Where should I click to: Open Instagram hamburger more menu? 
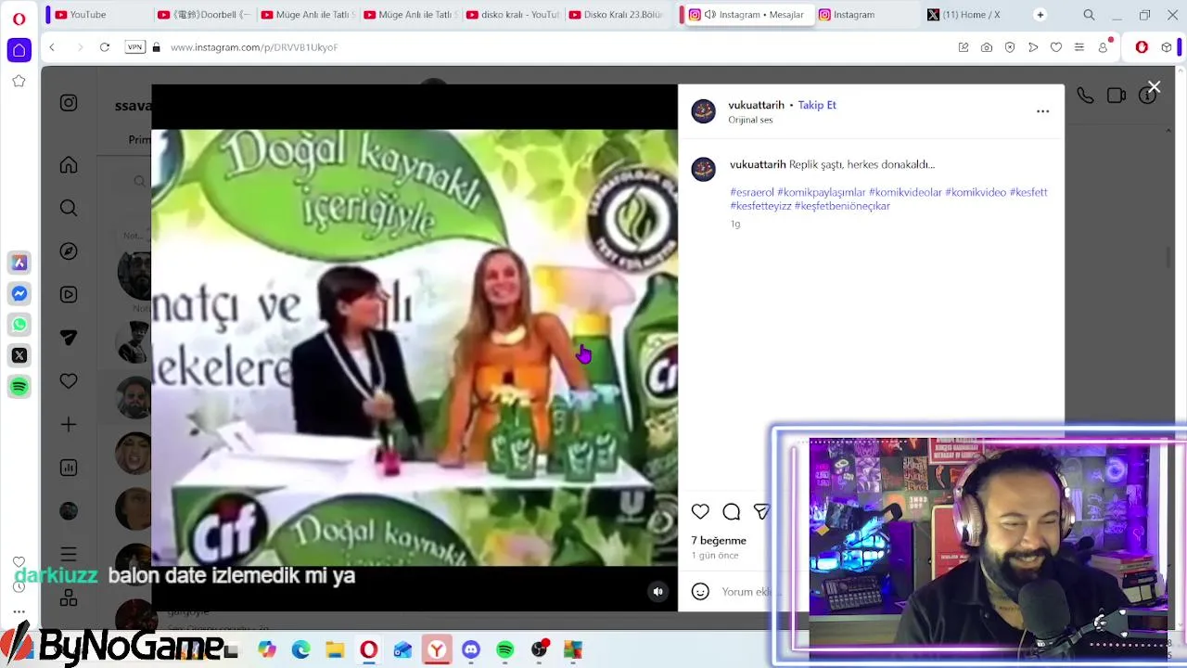click(x=69, y=554)
